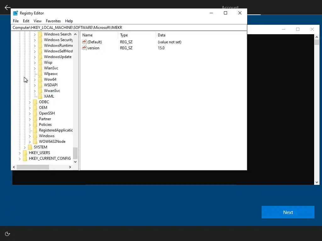
Task: Expand the WOW6432Node key
Action: coord(30,142)
